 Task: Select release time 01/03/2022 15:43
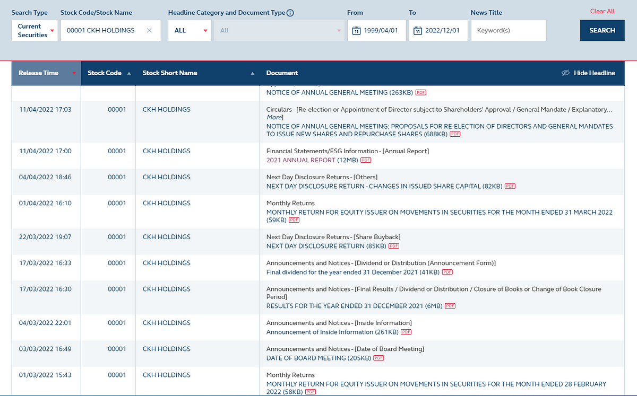[x=45, y=375]
